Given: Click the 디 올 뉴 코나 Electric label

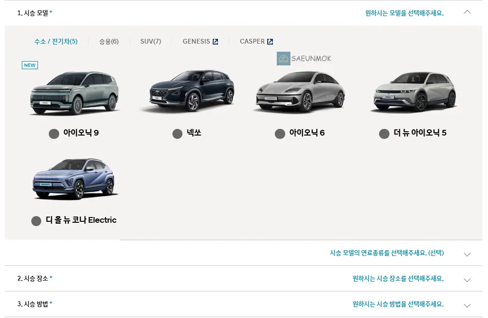Looking at the screenshot, I should click(x=81, y=220).
